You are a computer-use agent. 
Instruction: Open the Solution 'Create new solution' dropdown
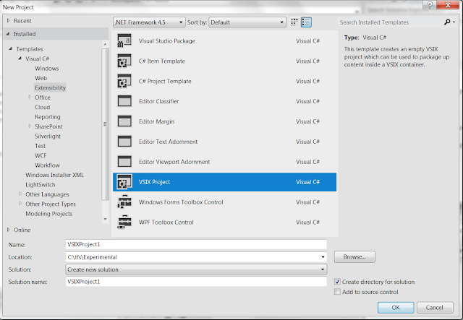196,269
